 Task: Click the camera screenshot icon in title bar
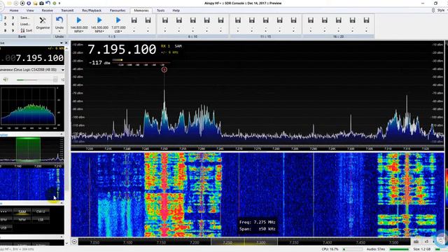(41, 3)
